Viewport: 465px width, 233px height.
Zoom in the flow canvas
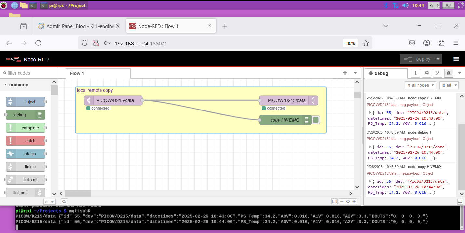(354, 201)
